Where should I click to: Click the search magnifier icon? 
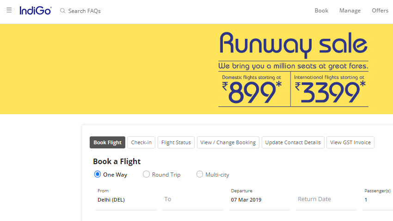coord(63,11)
